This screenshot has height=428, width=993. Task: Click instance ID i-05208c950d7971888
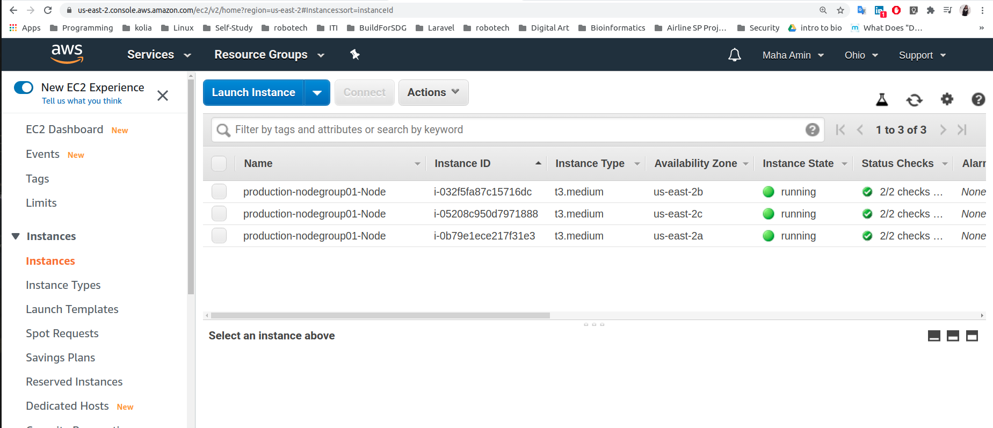[x=486, y=214]
